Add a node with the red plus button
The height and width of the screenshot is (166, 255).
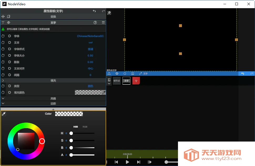136,81
